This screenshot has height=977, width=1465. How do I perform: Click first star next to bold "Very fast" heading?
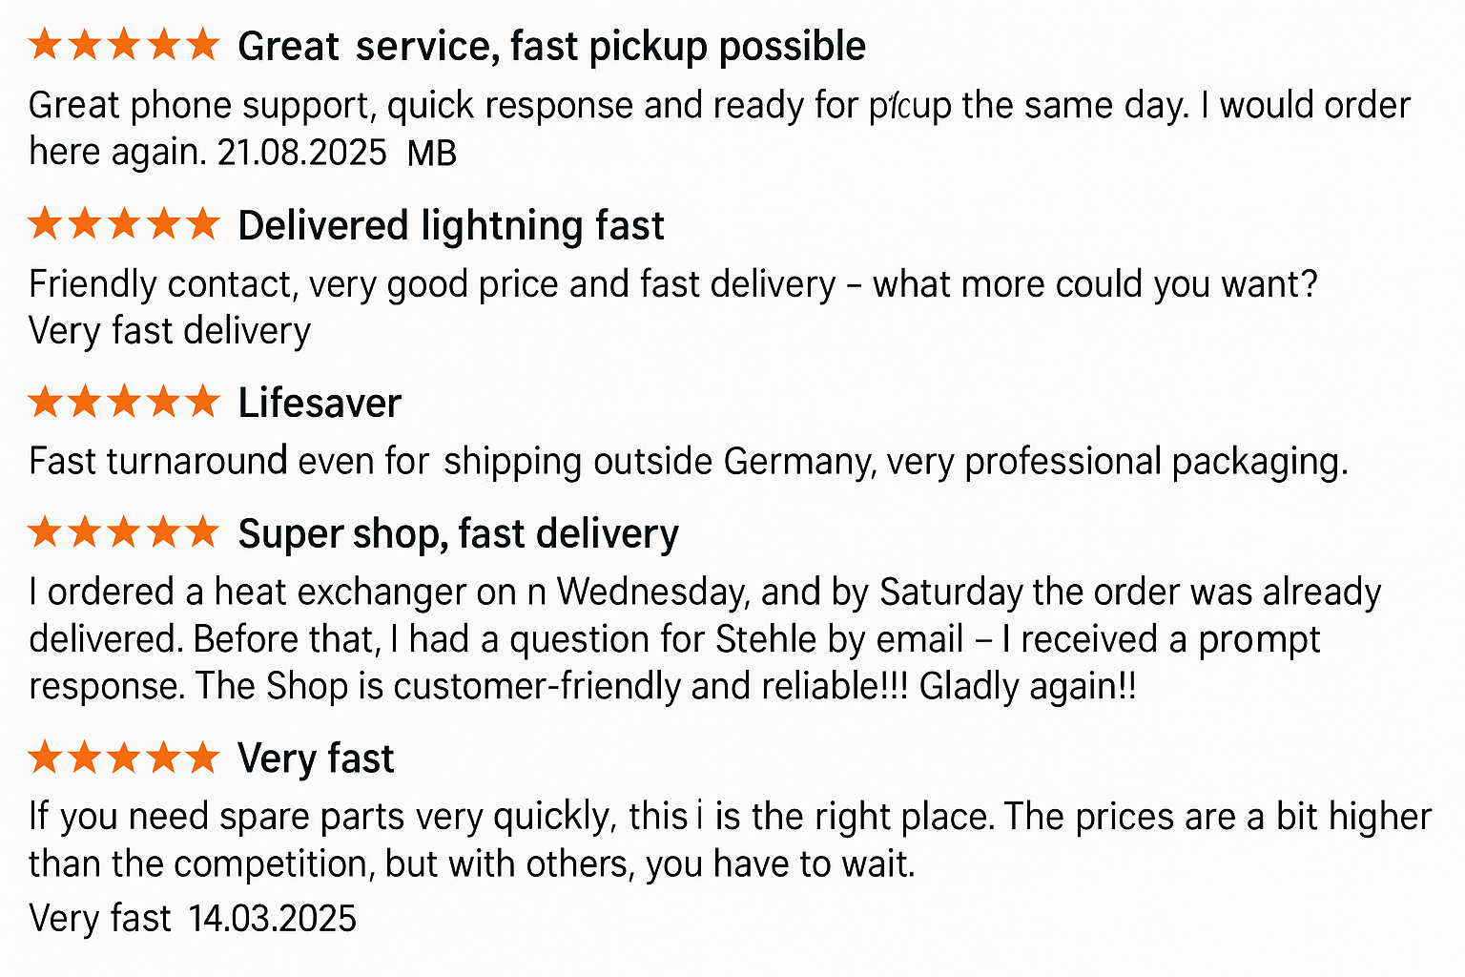pyautogui.click(x=45, y=759)
